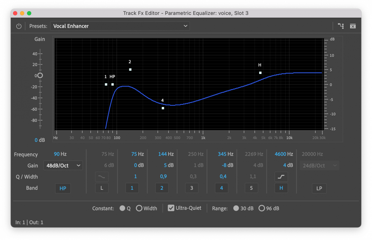Select the H control point on graph
The image size is (372, 240).
[260, 73]
